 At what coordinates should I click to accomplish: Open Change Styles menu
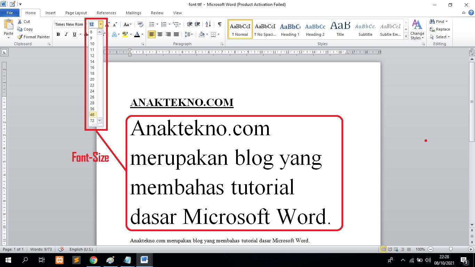coord(417,30)
